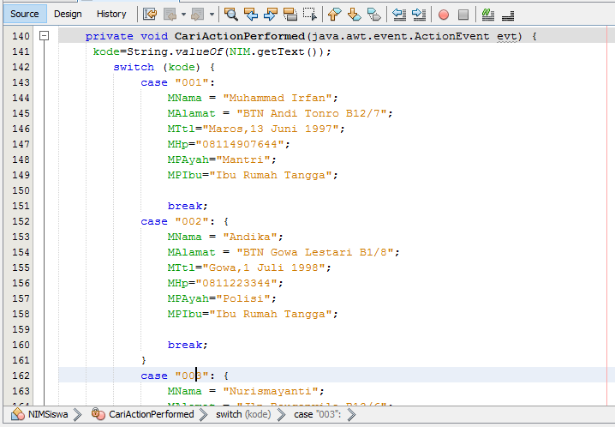
Task: Click the Comment lines icon
Action: pyautogui.click(x=487, y=15)
